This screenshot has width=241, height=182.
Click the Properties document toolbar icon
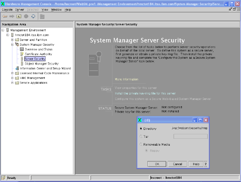click(42, 16)
